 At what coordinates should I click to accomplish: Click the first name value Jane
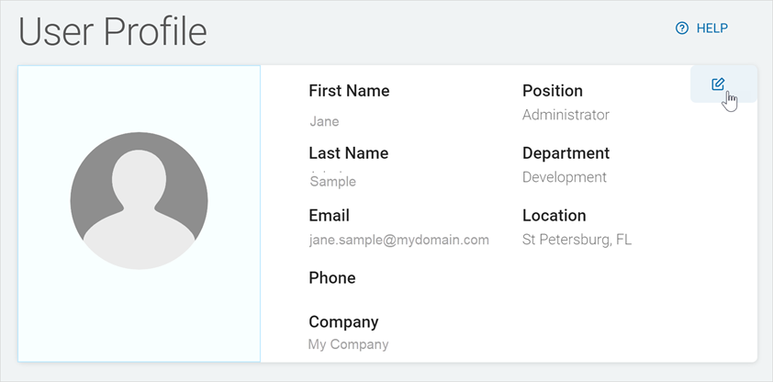324,121
